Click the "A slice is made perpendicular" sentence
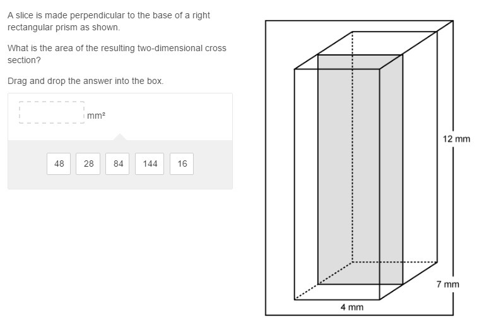The image size is (477, 322). point(109,21)
